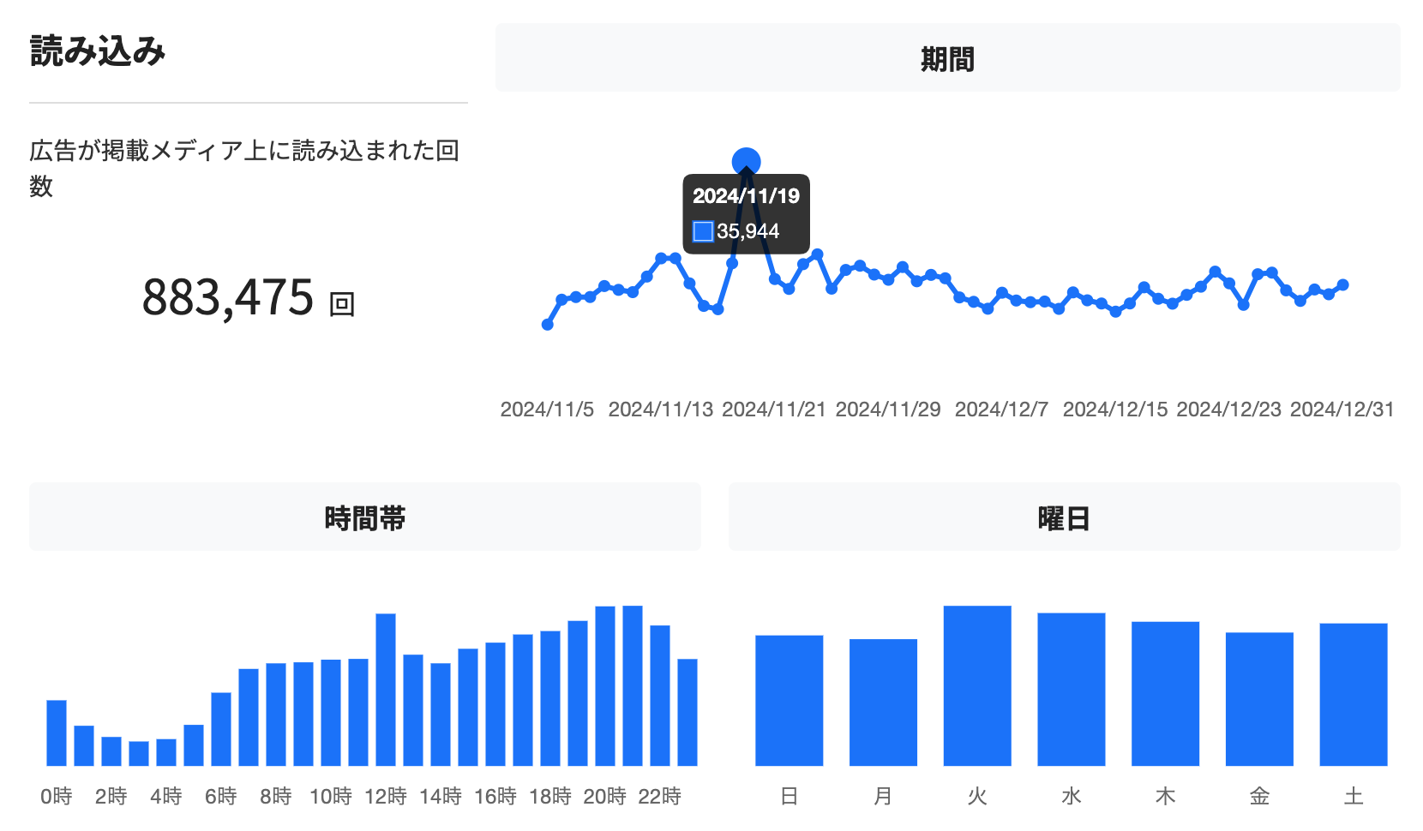1423x831 pixels.
Task: Click the 6時 hourly bar
Action: (221, 728)
